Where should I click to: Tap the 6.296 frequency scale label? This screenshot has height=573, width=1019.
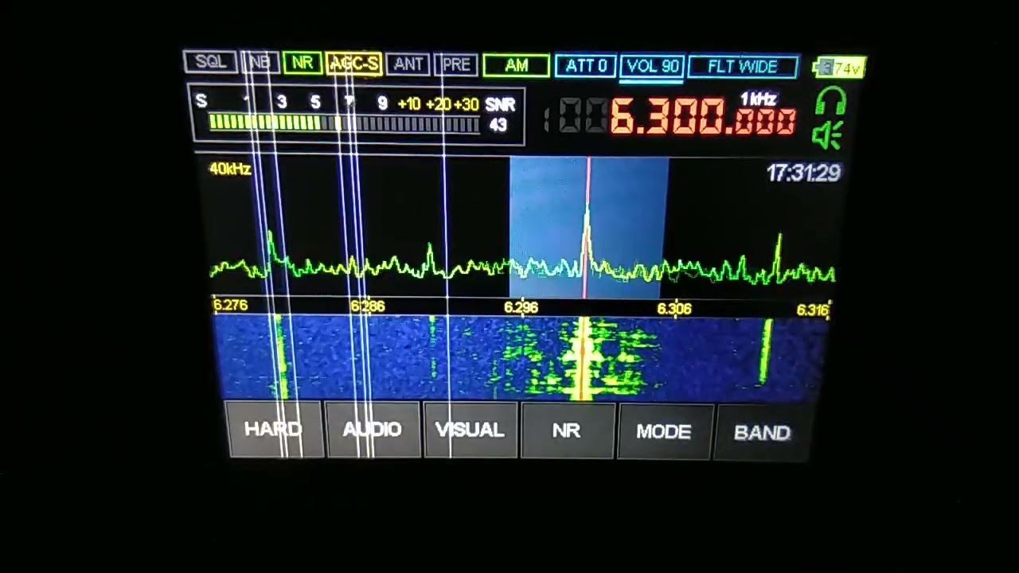coord(521,308)
